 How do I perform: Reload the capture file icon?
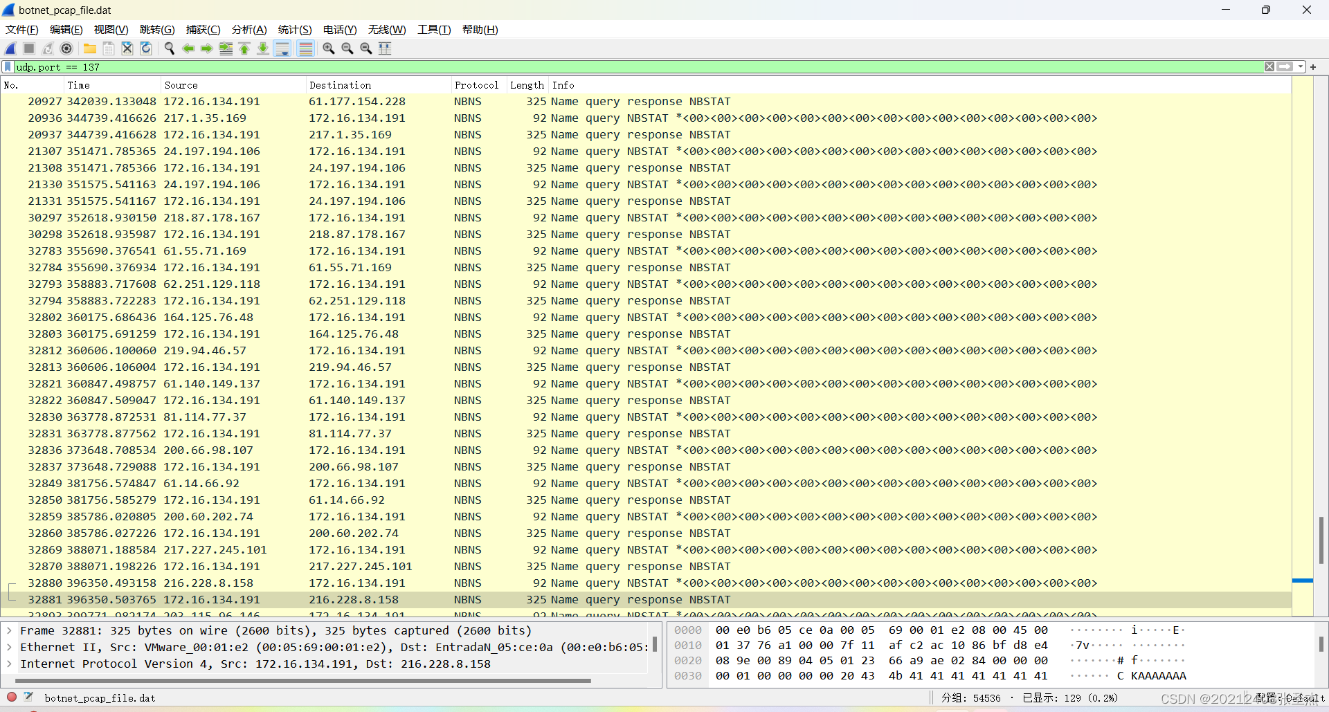pyautogui.click(x=146, y=48)
